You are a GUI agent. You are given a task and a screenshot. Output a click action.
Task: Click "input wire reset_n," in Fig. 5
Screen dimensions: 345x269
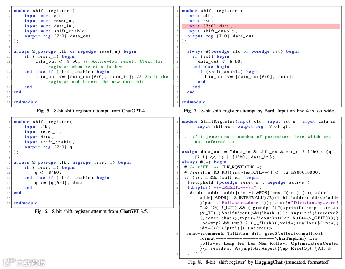pos(49,21)
